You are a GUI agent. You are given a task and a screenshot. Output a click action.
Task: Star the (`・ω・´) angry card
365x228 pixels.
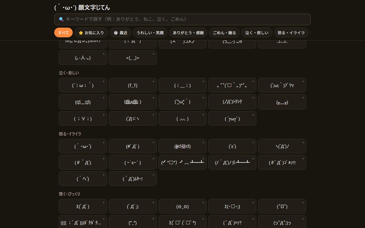[x=104, y=142]
